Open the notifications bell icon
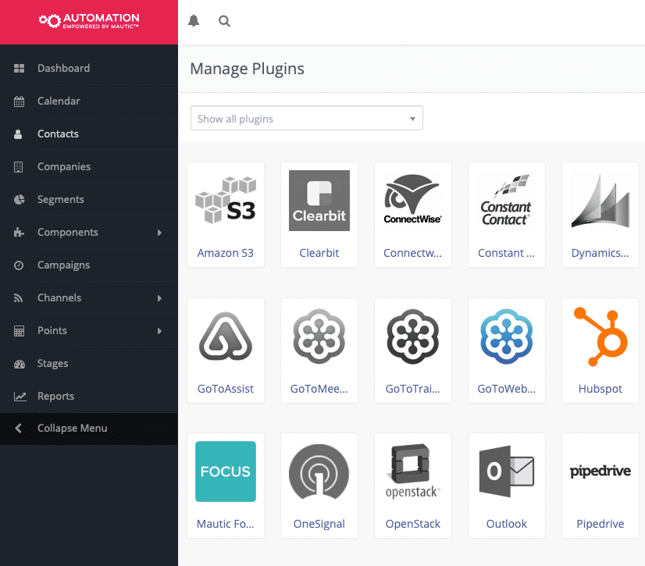The width and height of the screenshot is (645, 566). coord(194,21)
